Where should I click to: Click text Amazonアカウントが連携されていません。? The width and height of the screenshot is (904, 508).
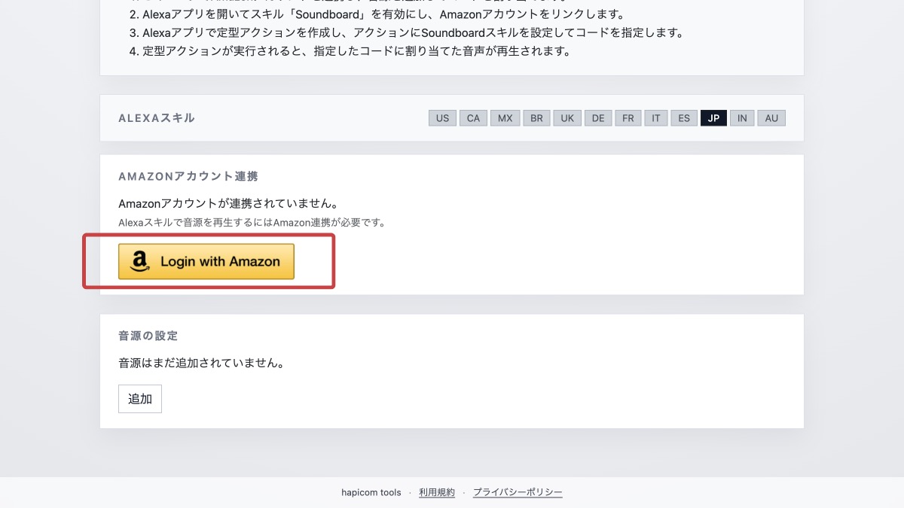pyautogui.click(x=228, y=204)
